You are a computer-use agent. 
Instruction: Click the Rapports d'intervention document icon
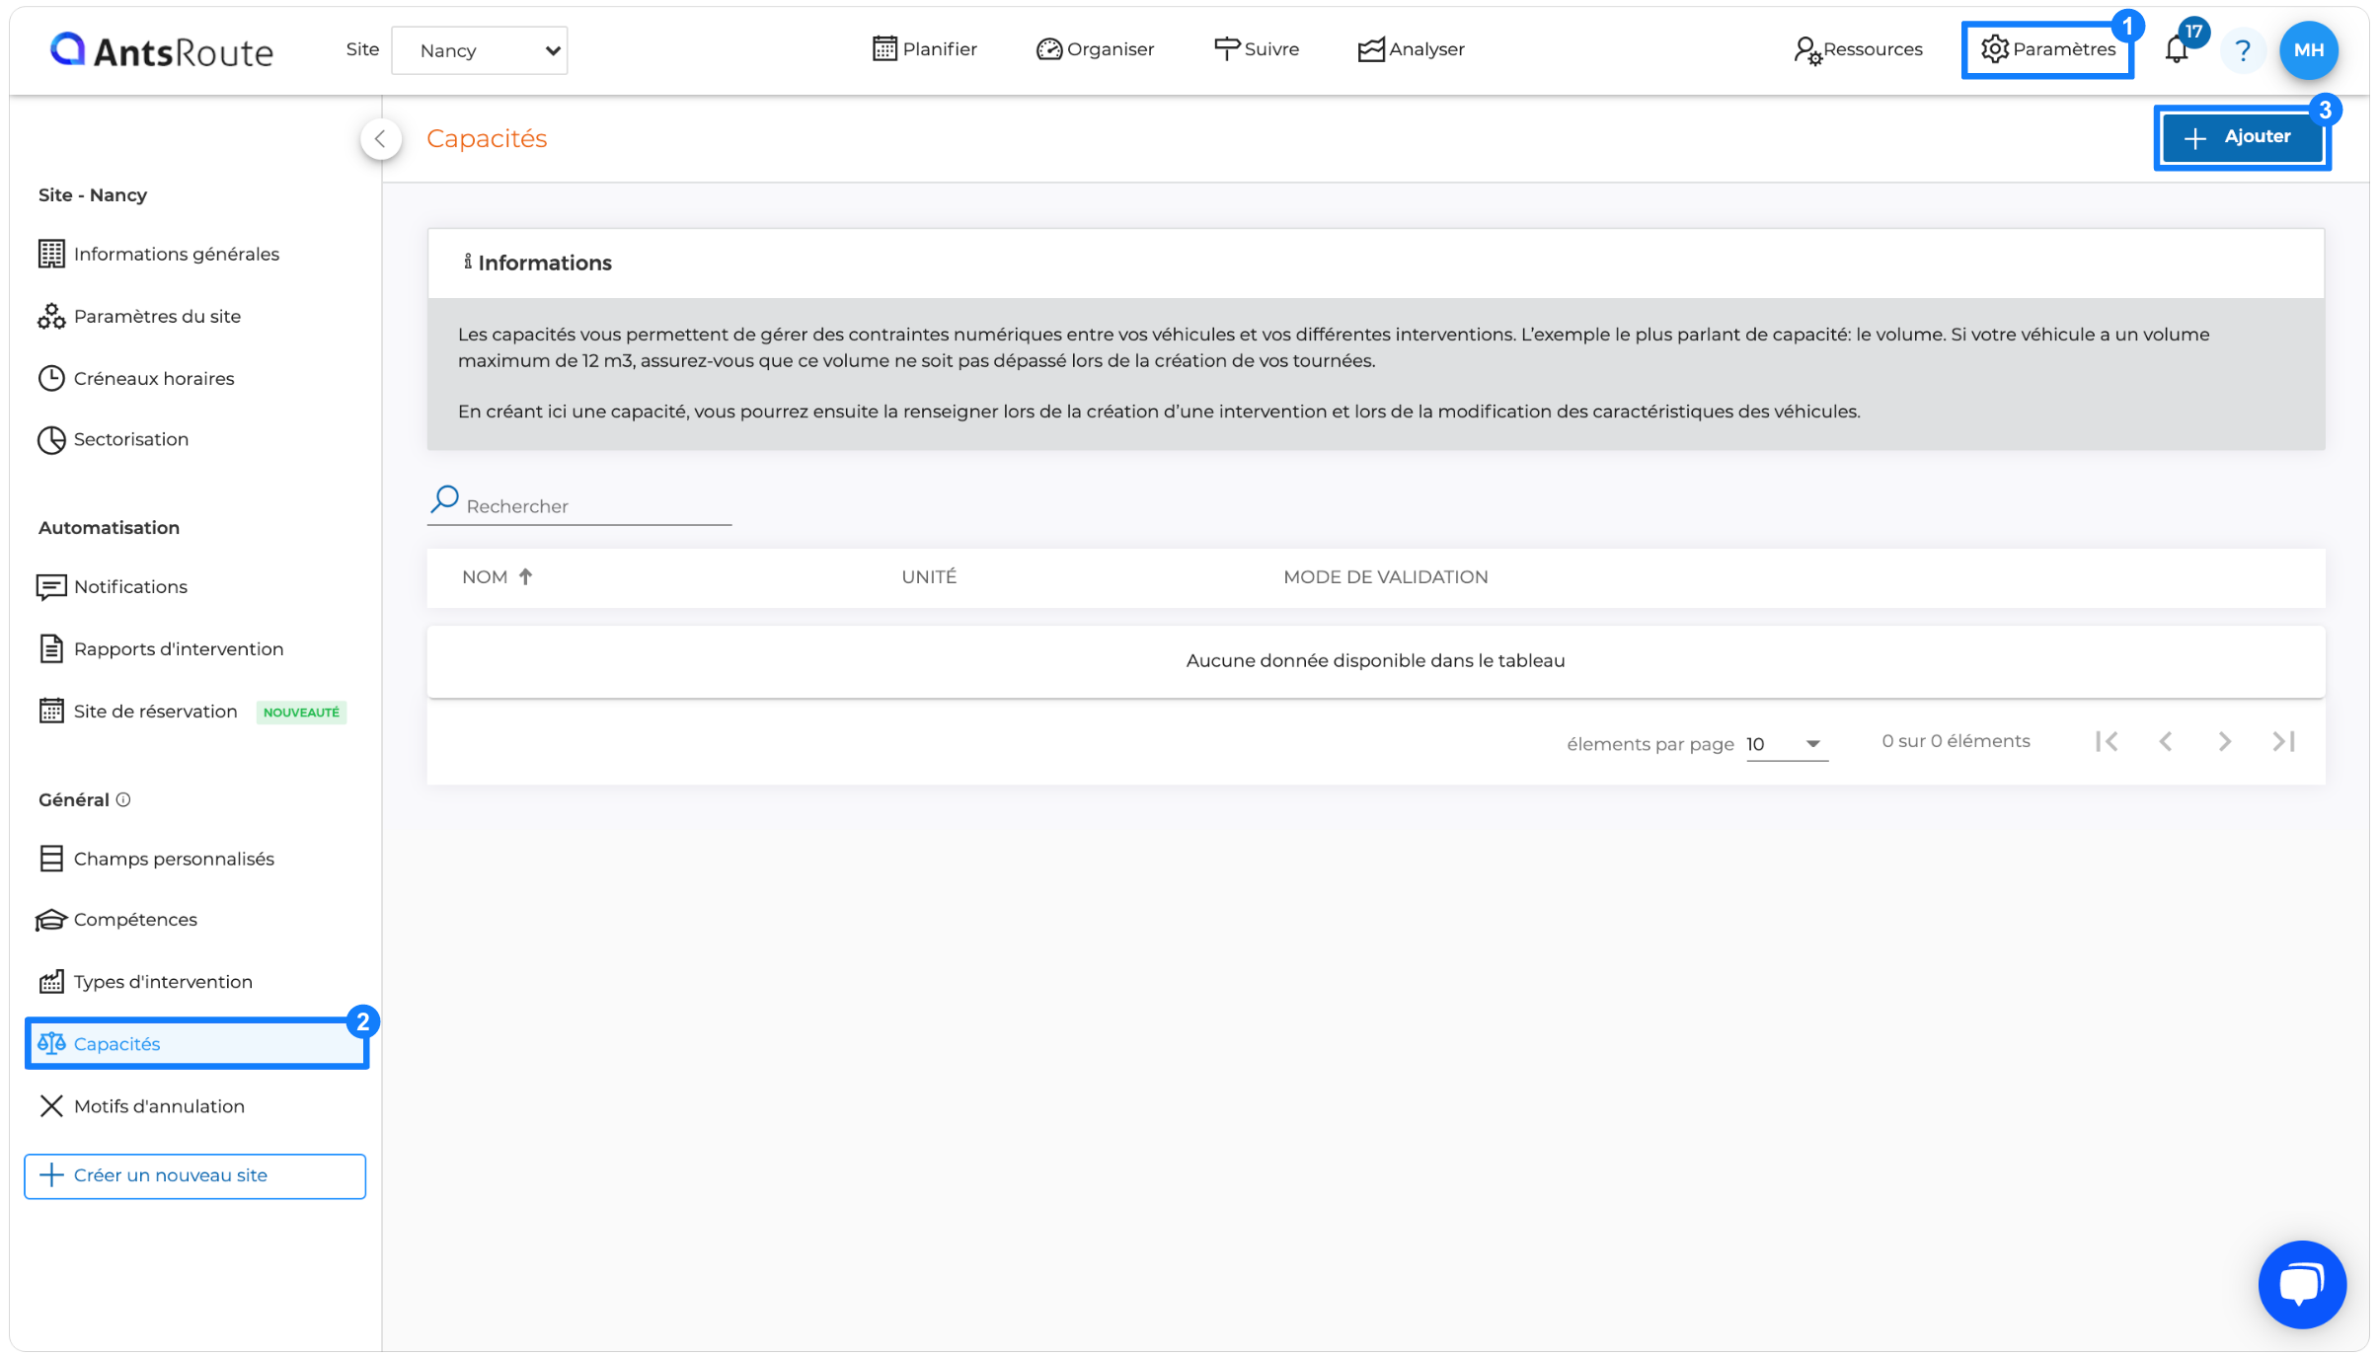click(51, 648)
